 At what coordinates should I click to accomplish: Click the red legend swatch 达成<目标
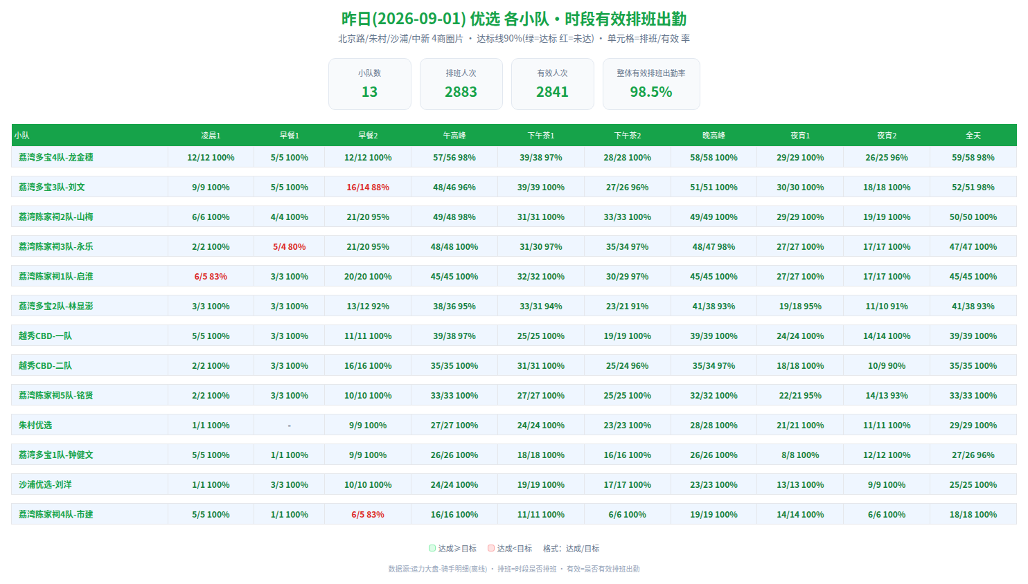coord(491,548)
